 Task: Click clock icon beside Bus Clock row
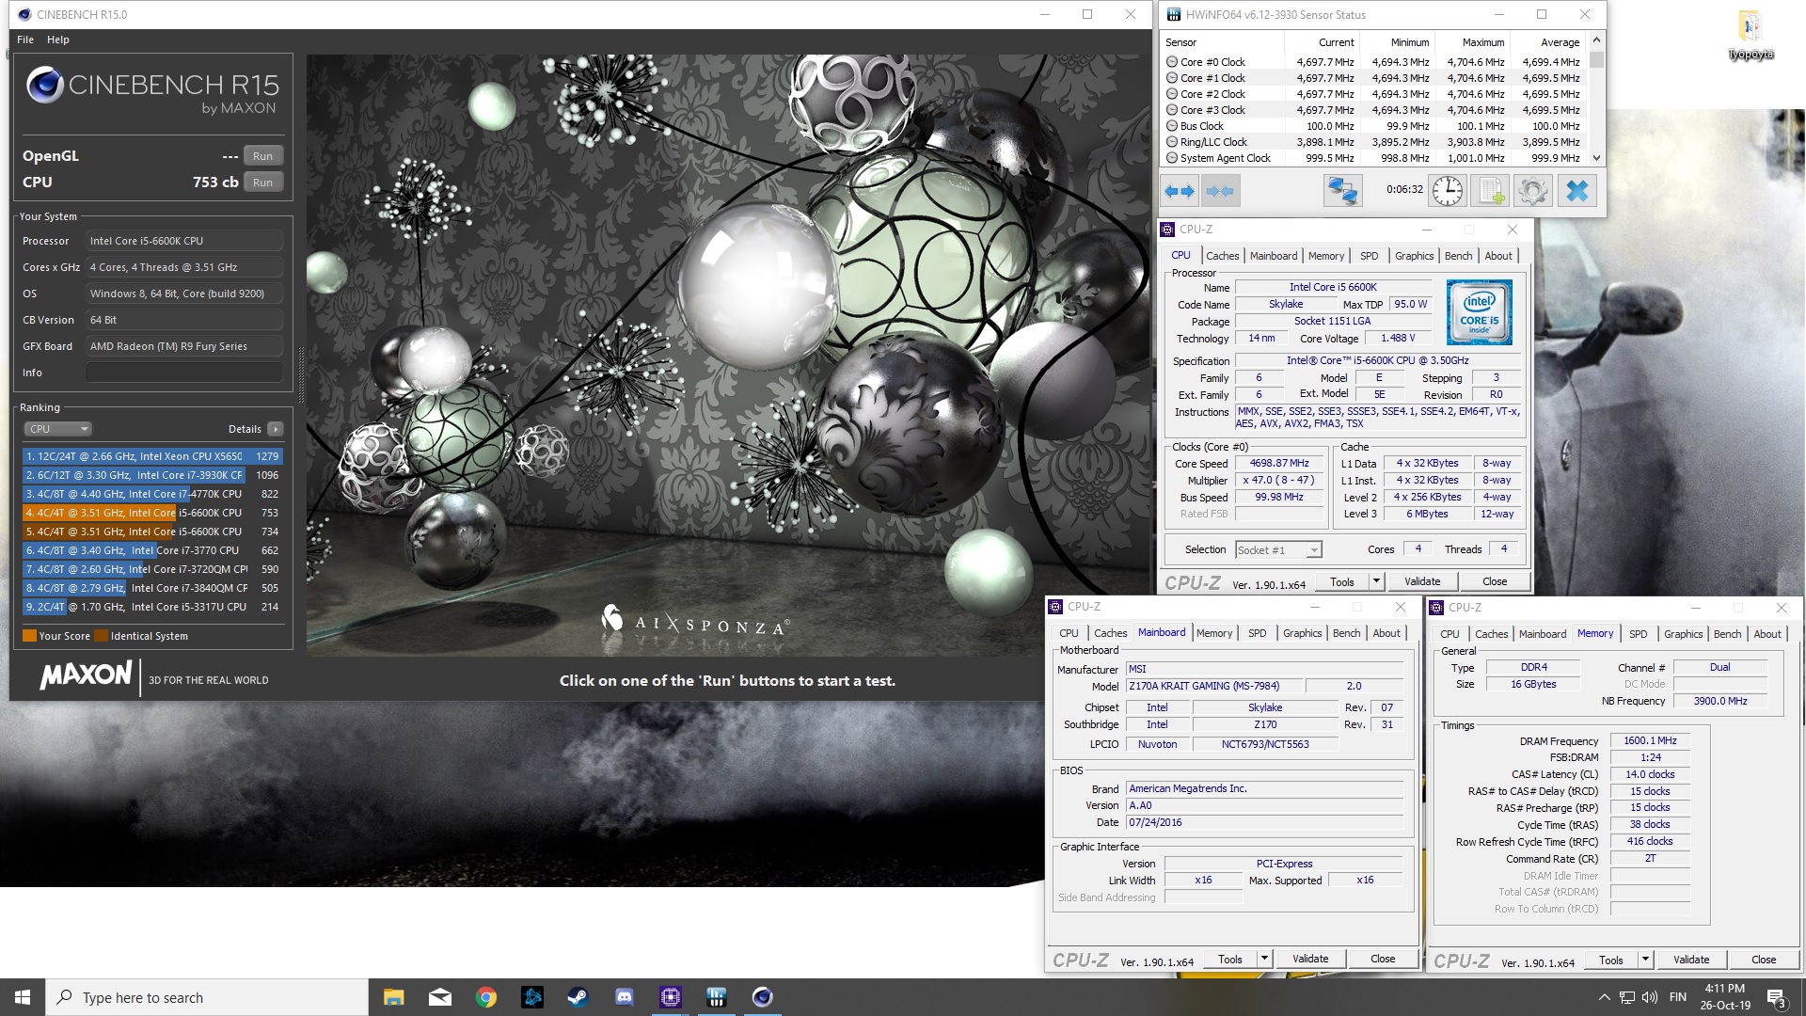(1172, 126)
